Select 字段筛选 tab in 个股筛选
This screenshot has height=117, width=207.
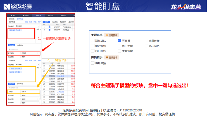(x=20, y=84)
